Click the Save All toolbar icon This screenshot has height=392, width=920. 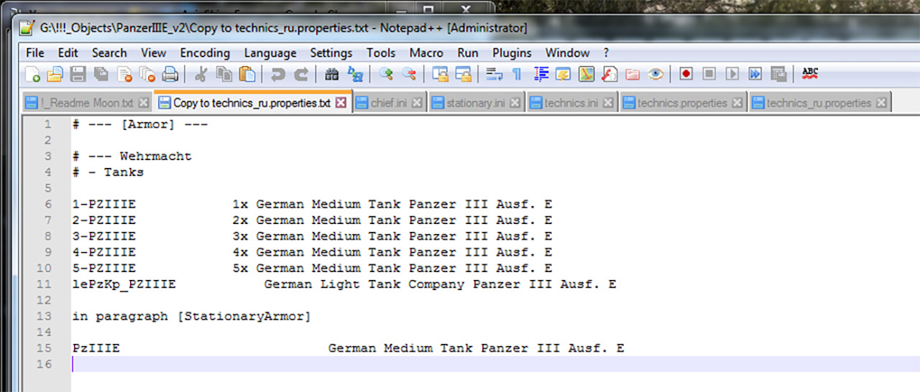click(101, 74)
